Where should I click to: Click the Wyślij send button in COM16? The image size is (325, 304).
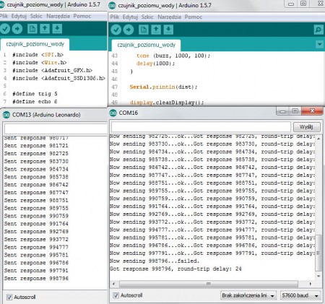[x=306, y=127]
